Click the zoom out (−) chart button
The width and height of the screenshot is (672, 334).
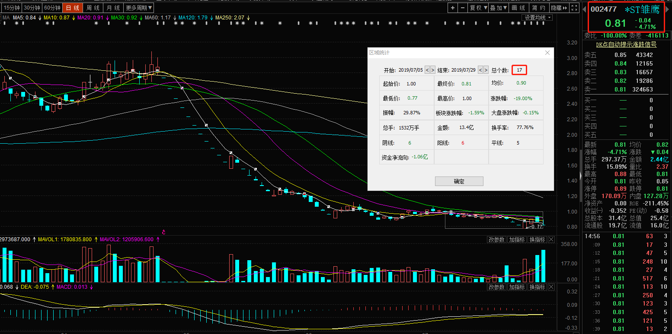(x=463, y=8)
